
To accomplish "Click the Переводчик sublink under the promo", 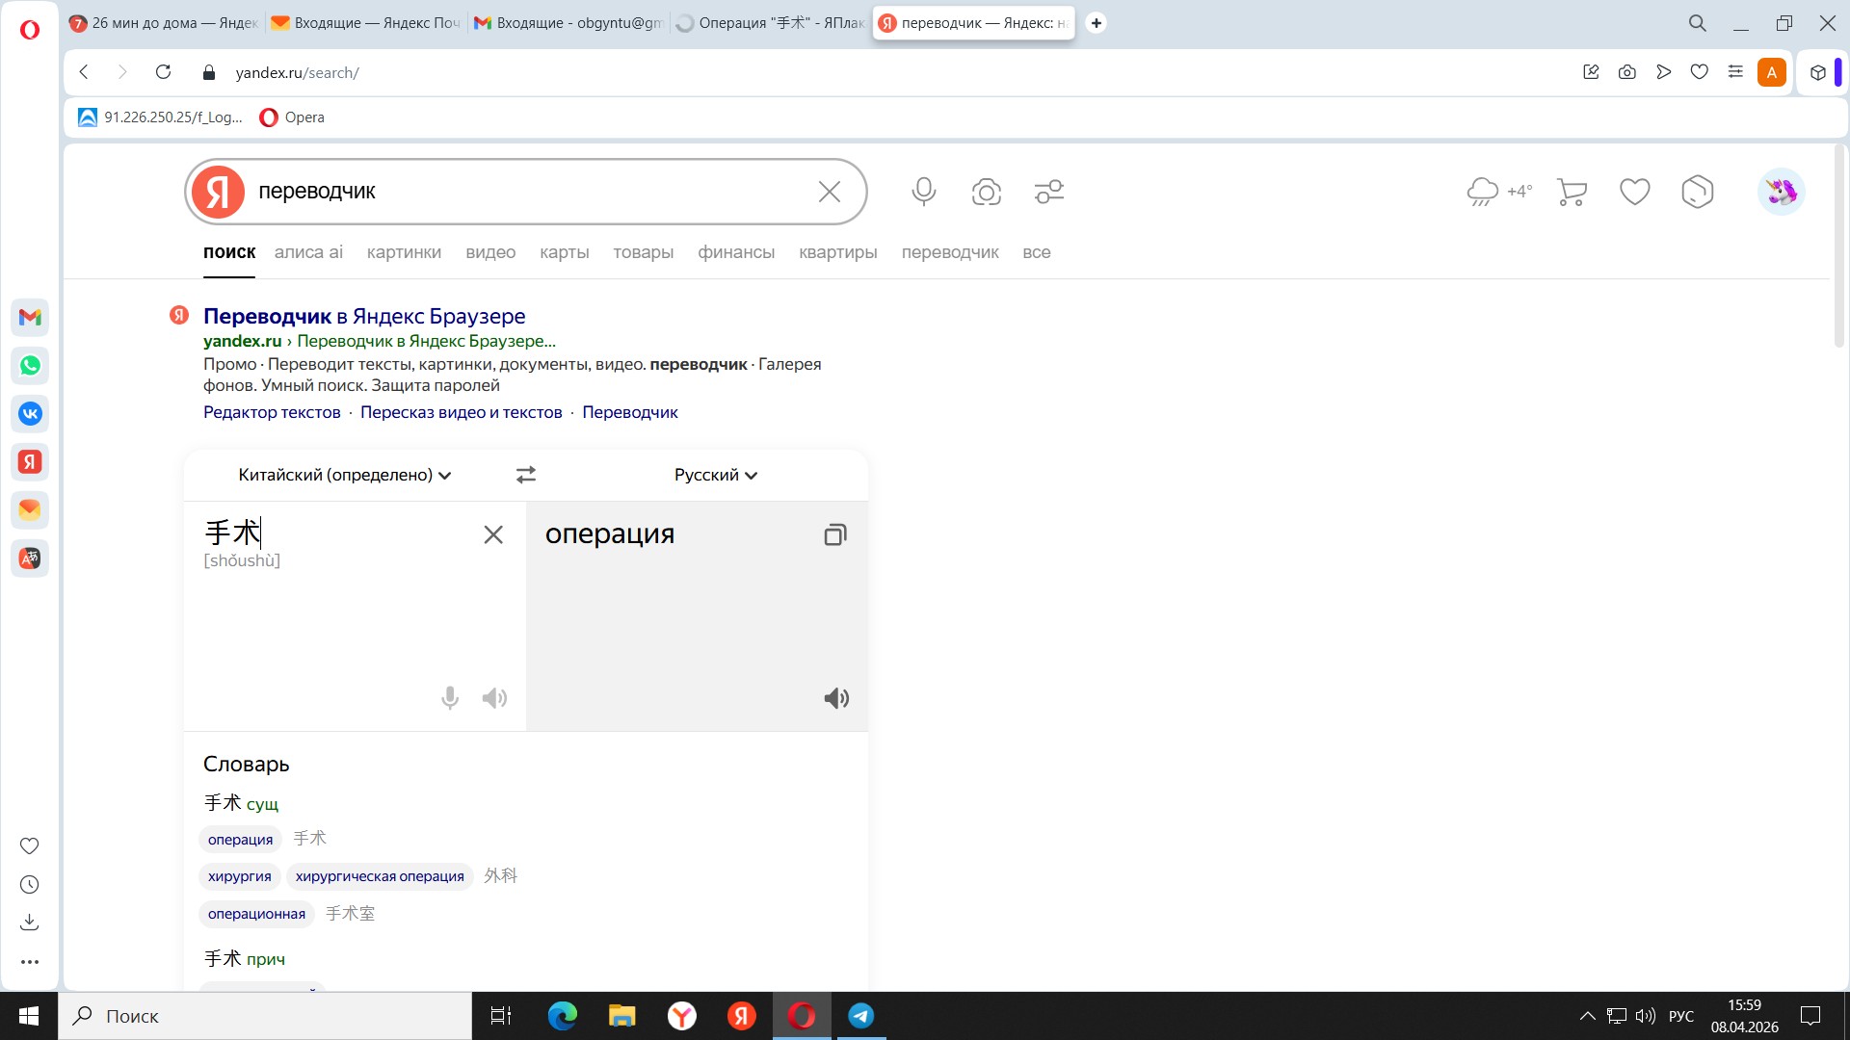I will coord(630,412).
